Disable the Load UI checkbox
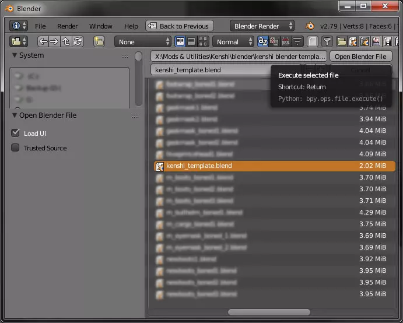Viewport: 403px width, 323px height. point(16,133)
